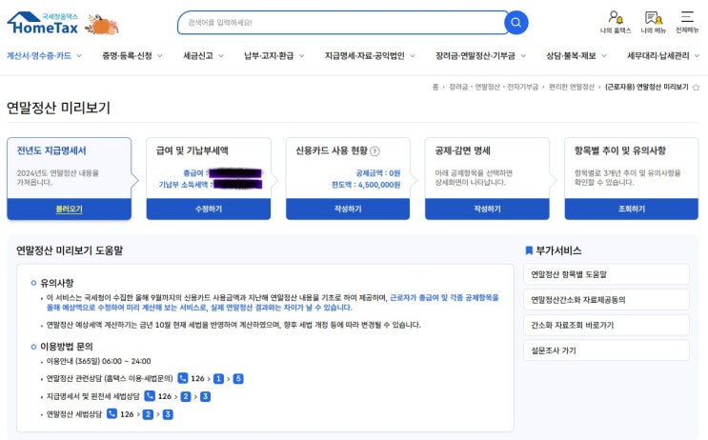
Task: Click the favorite star icon in breadcrumb
Action: 696,87
